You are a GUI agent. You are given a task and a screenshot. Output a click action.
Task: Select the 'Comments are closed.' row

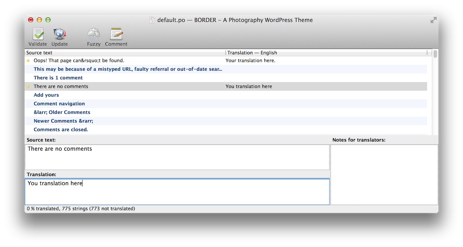coord(61,130)
